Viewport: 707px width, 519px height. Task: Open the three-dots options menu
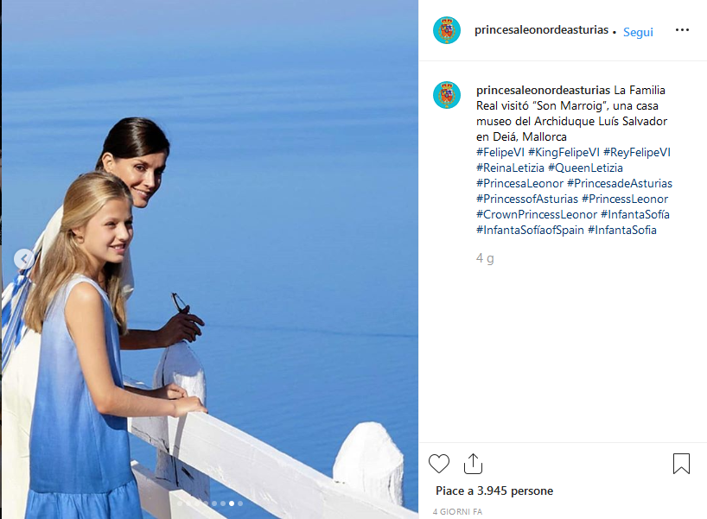pos(682,29)
